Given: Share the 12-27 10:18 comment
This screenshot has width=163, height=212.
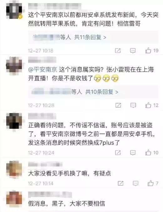Looking at the screenshot, I should 118,51.
